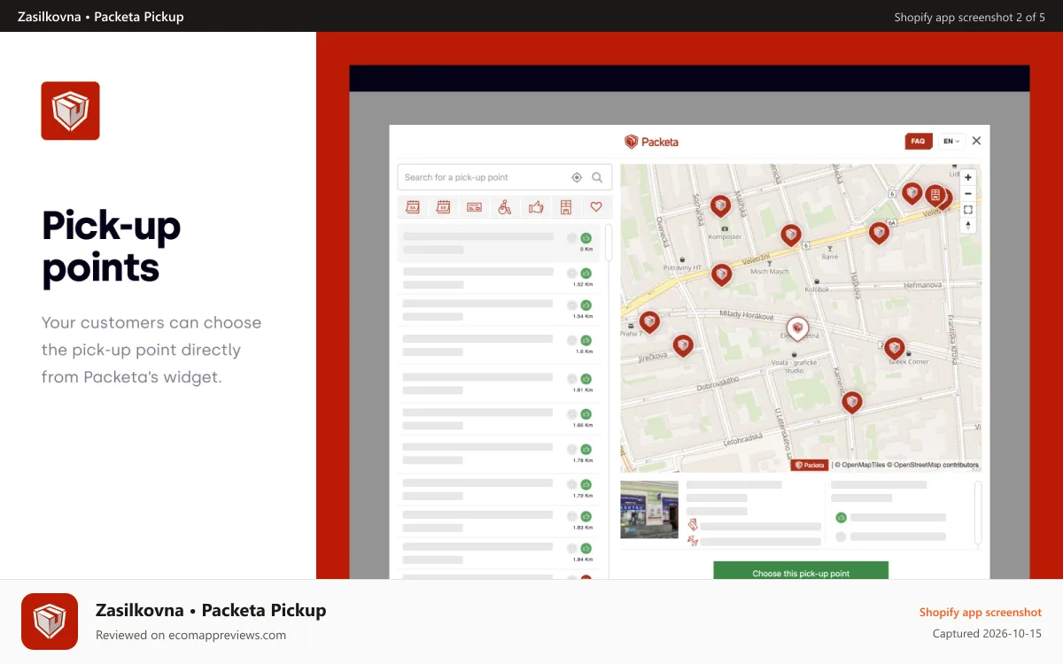The width and height of the screenshot is (1063, 664).
Task: Select the 1.84 Km list entry
Action: pos(499,553)
